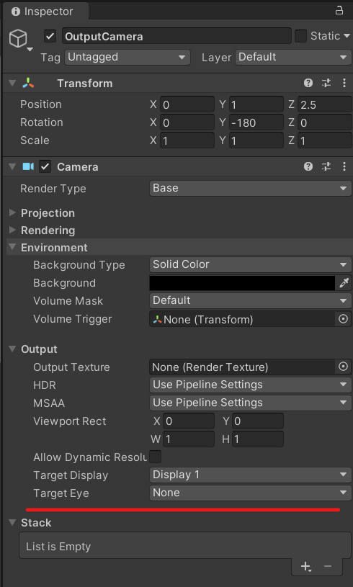
Task: Expand the Rendering section
Action: coord(12,230)
